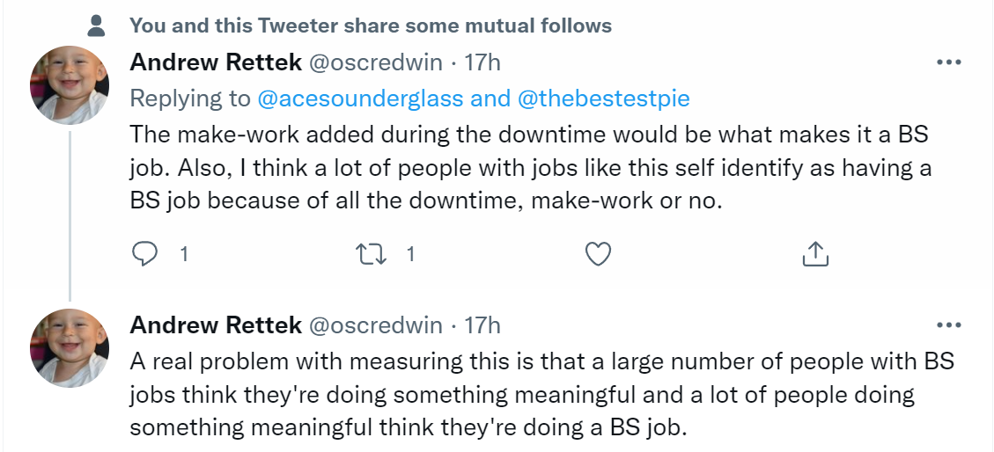Image resolution: width=994 pixels, height=452 pixels.
Task: Click the baby avatar on second tweet
Action: [69, 348]
